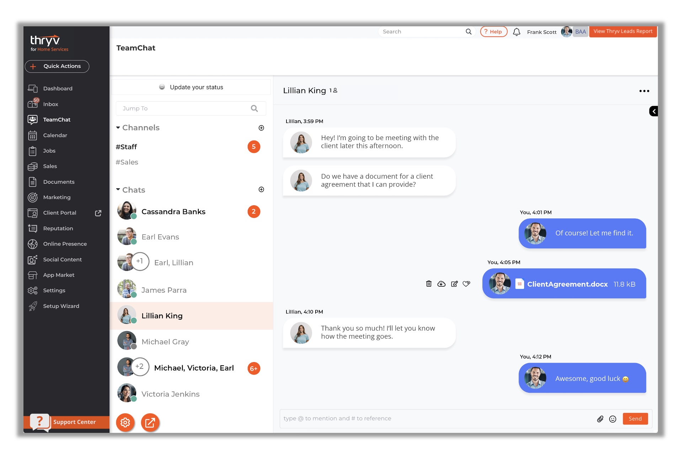Start a new chat with plus icon

[x=261, y=190]
